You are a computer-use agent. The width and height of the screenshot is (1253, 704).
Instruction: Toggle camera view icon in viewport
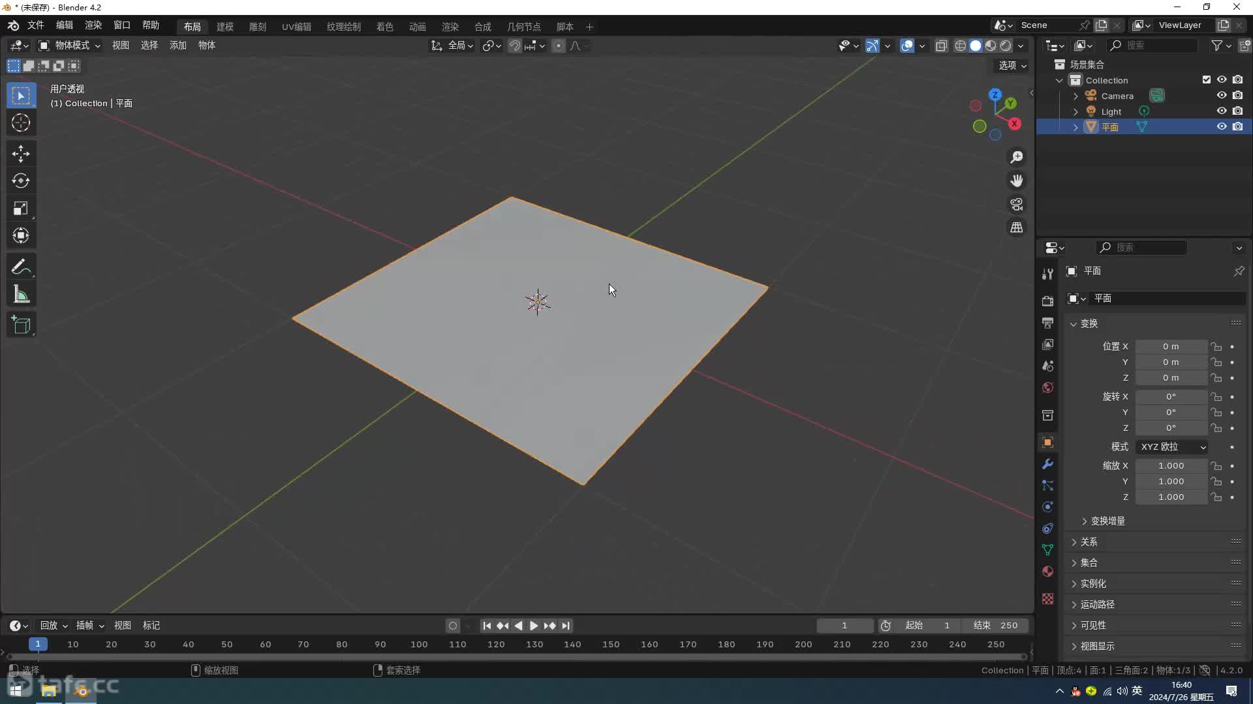pyautogui.click(x=1017, y=204)
